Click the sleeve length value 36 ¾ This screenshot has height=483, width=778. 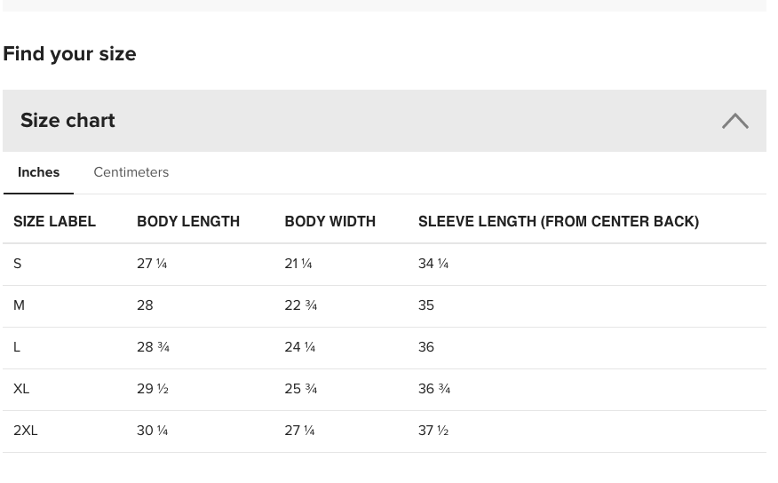click(434, 389)
